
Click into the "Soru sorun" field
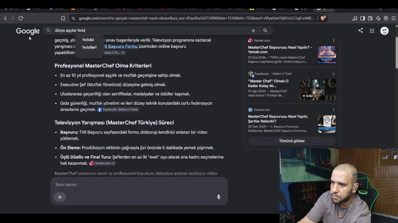coord(139,185)
